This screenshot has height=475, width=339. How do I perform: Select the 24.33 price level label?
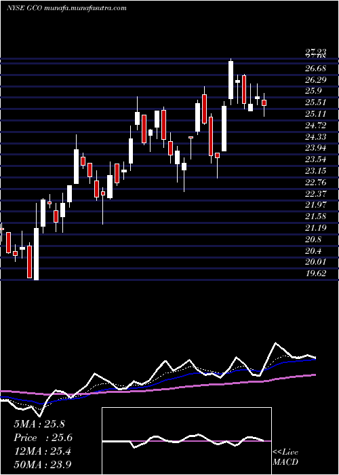pyautogui.click(x=315, y=137)
